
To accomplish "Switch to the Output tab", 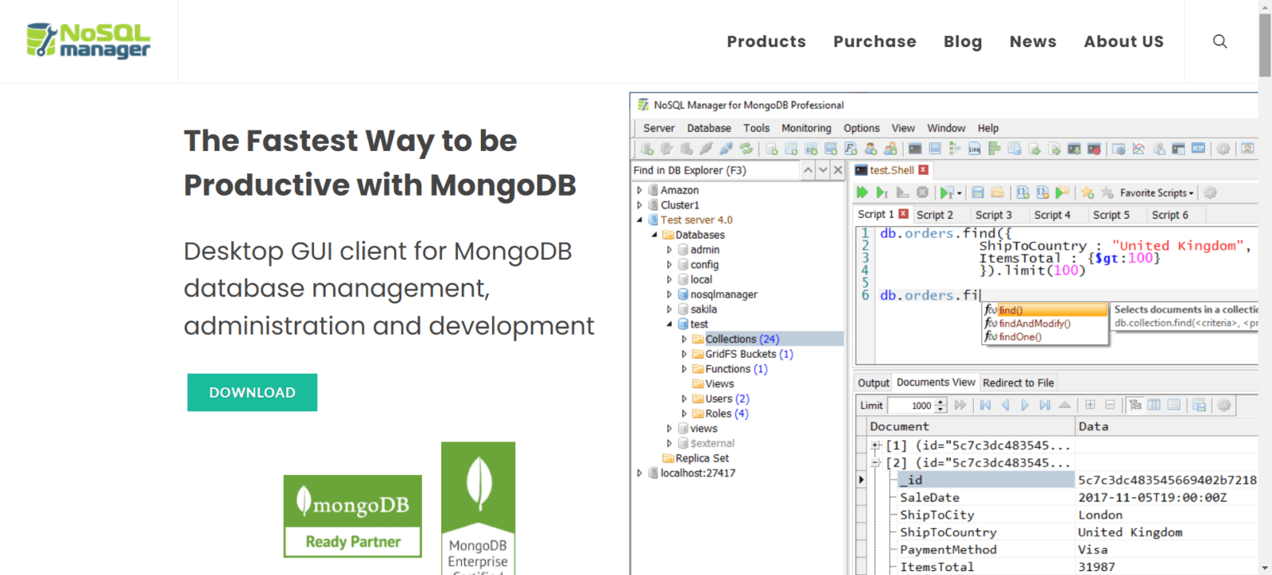I will click(x=874, y=383).
